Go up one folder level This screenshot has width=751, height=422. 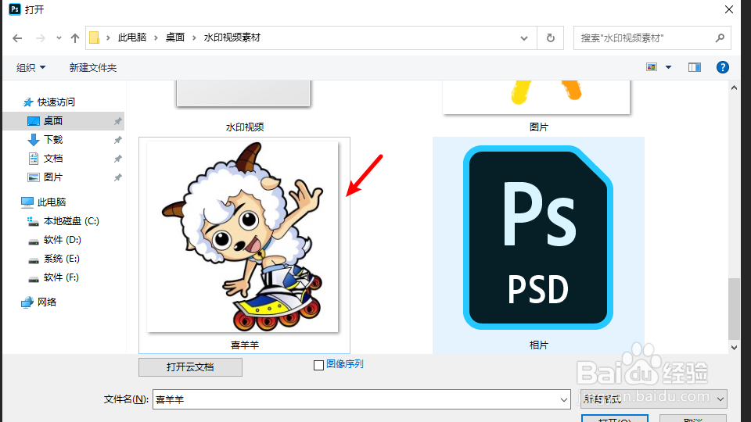(x=75, y=38)
